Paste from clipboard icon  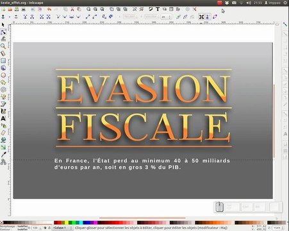click(x=79, y=9)
